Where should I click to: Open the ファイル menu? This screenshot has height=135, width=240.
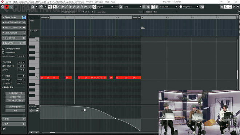pyautogui.click(x=9, y=2)
